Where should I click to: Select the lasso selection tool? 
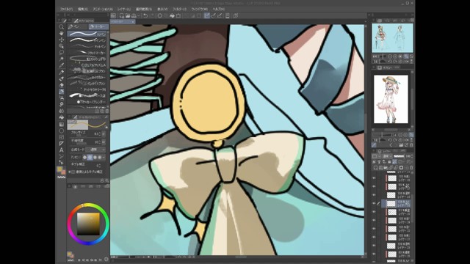pyautogui.click(x=62, y=52)
